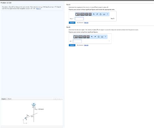The image size is (154, 128).
Task: Click the vec button in Part A toolbar
Action: pos(90,14)
